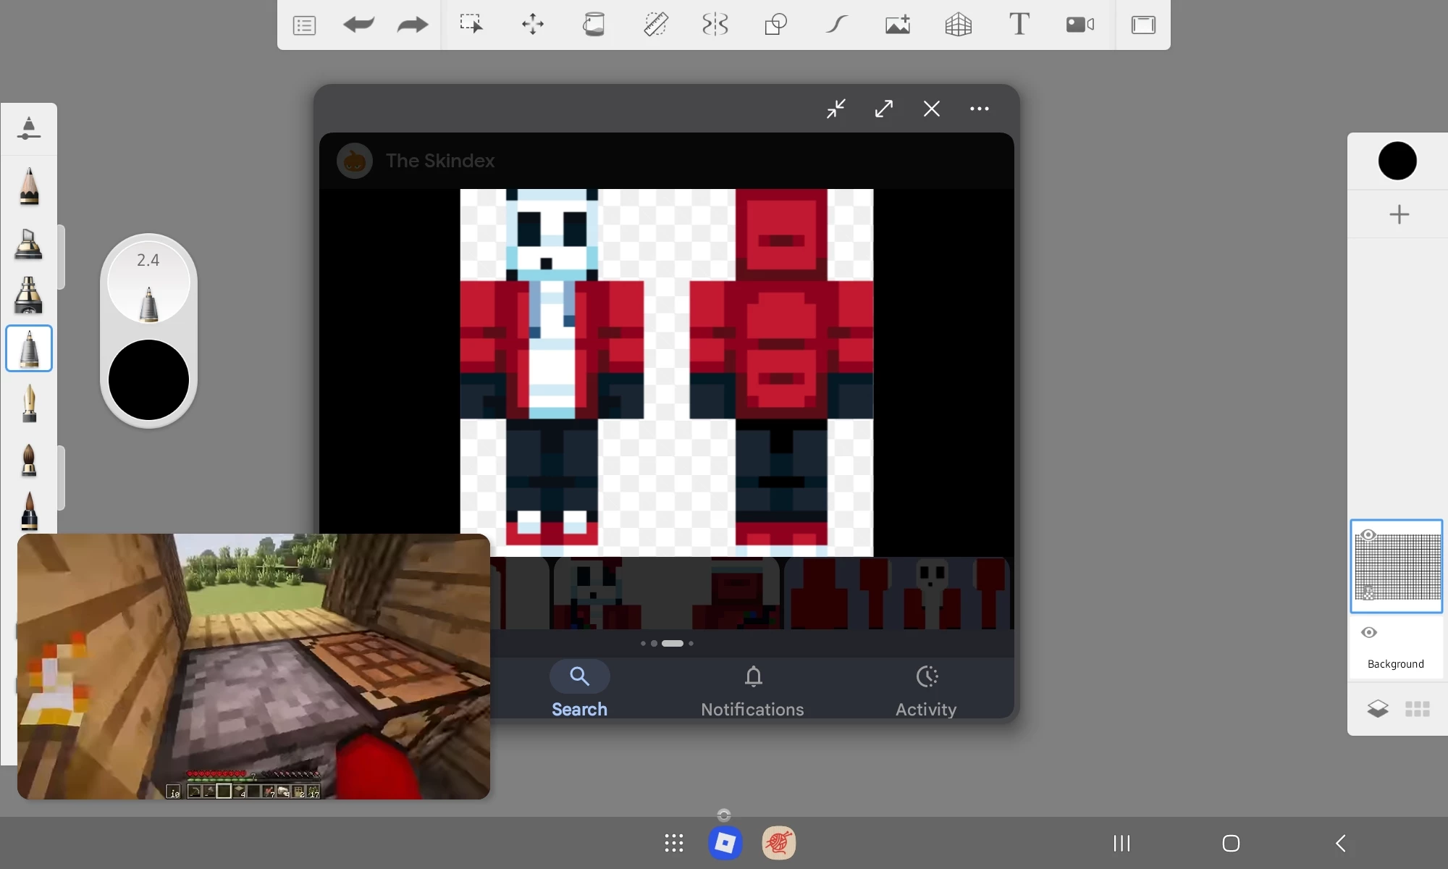Hide the Background layer with its eye icon
Image resolution: width=1448 pixels, height=869 pixels.
point(1368,632)
